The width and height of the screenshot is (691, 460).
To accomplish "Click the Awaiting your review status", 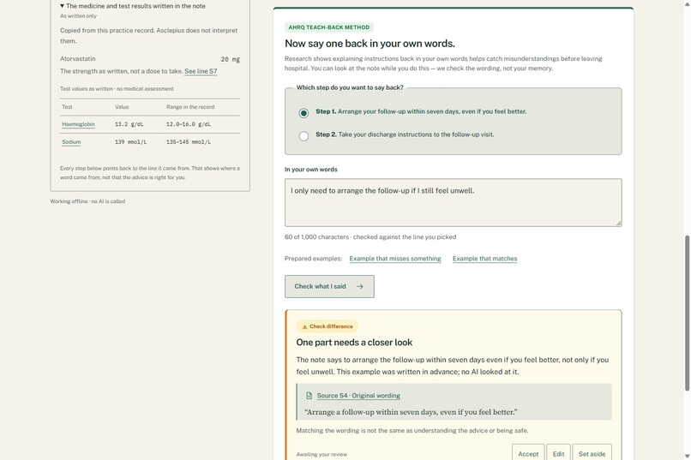I will click(321, 454).
